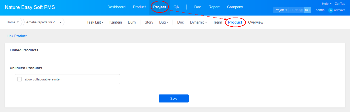Image resolution: width=350 pixels, height=112 pixels.
Task: Select the Link Product tab
Action: pyautogui.click(x=17, y=36)
